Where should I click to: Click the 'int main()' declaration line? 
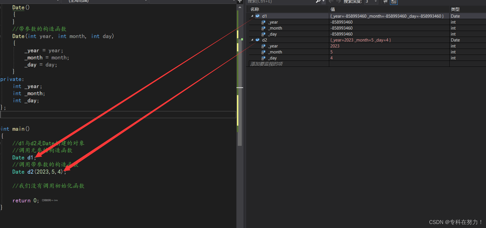coord(15,129)
